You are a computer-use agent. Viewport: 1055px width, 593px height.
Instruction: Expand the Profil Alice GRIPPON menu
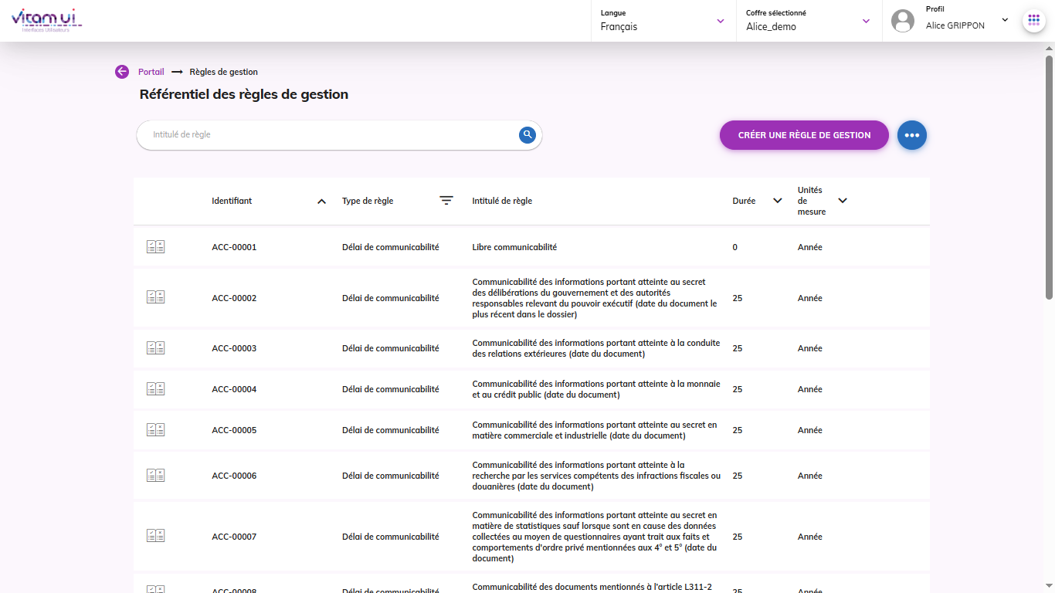[1005, 20]
